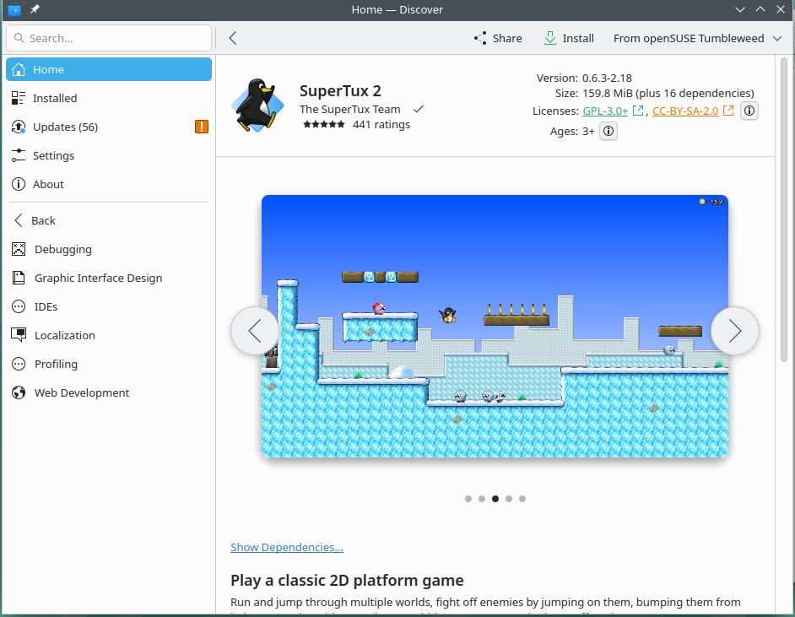The image size is (795, 617).
Task: Browse the IDEs category
Action: (x=109, y=306)
